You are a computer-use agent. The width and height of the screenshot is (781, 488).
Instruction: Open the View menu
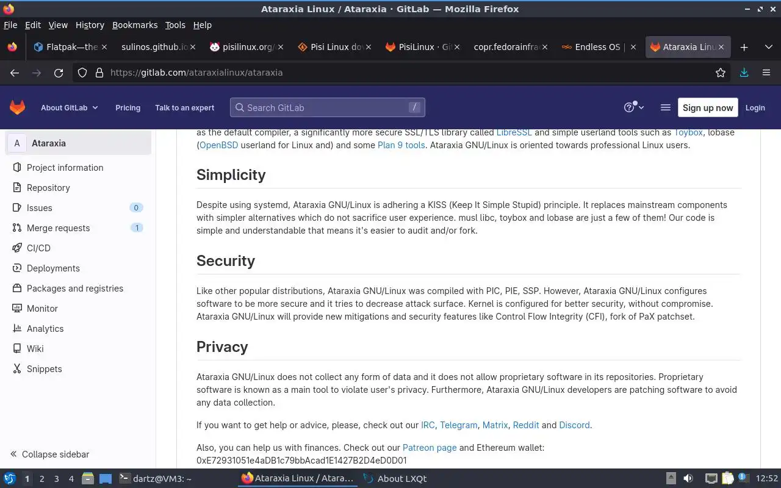tap(58, 25)
